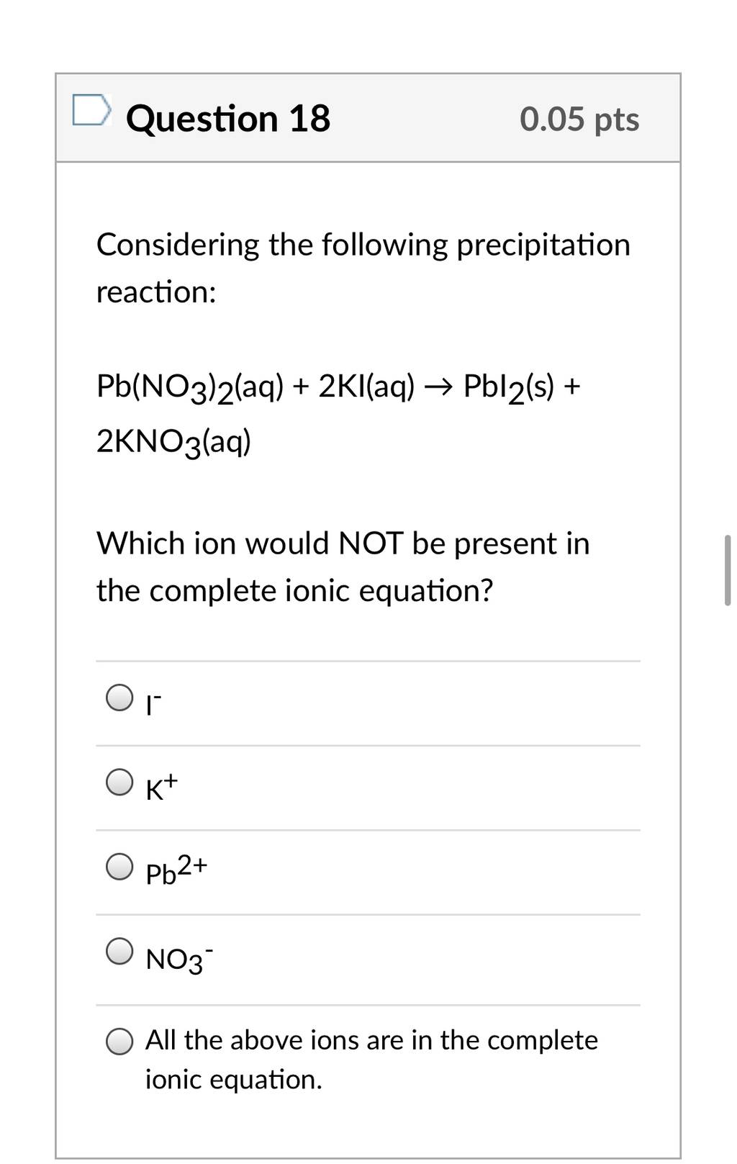
Task: Click the 'Considering the following precipitation' text
Action: (363, 245)
